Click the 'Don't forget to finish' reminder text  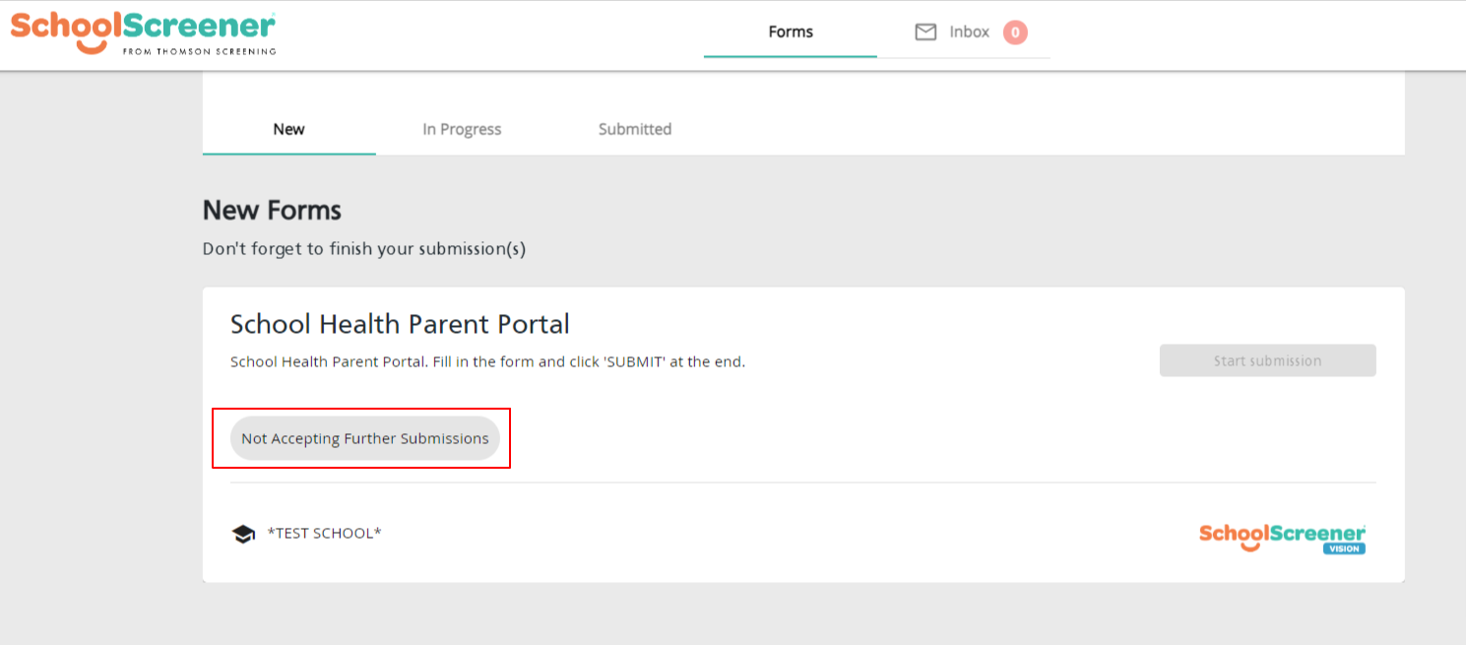(364, 249)
